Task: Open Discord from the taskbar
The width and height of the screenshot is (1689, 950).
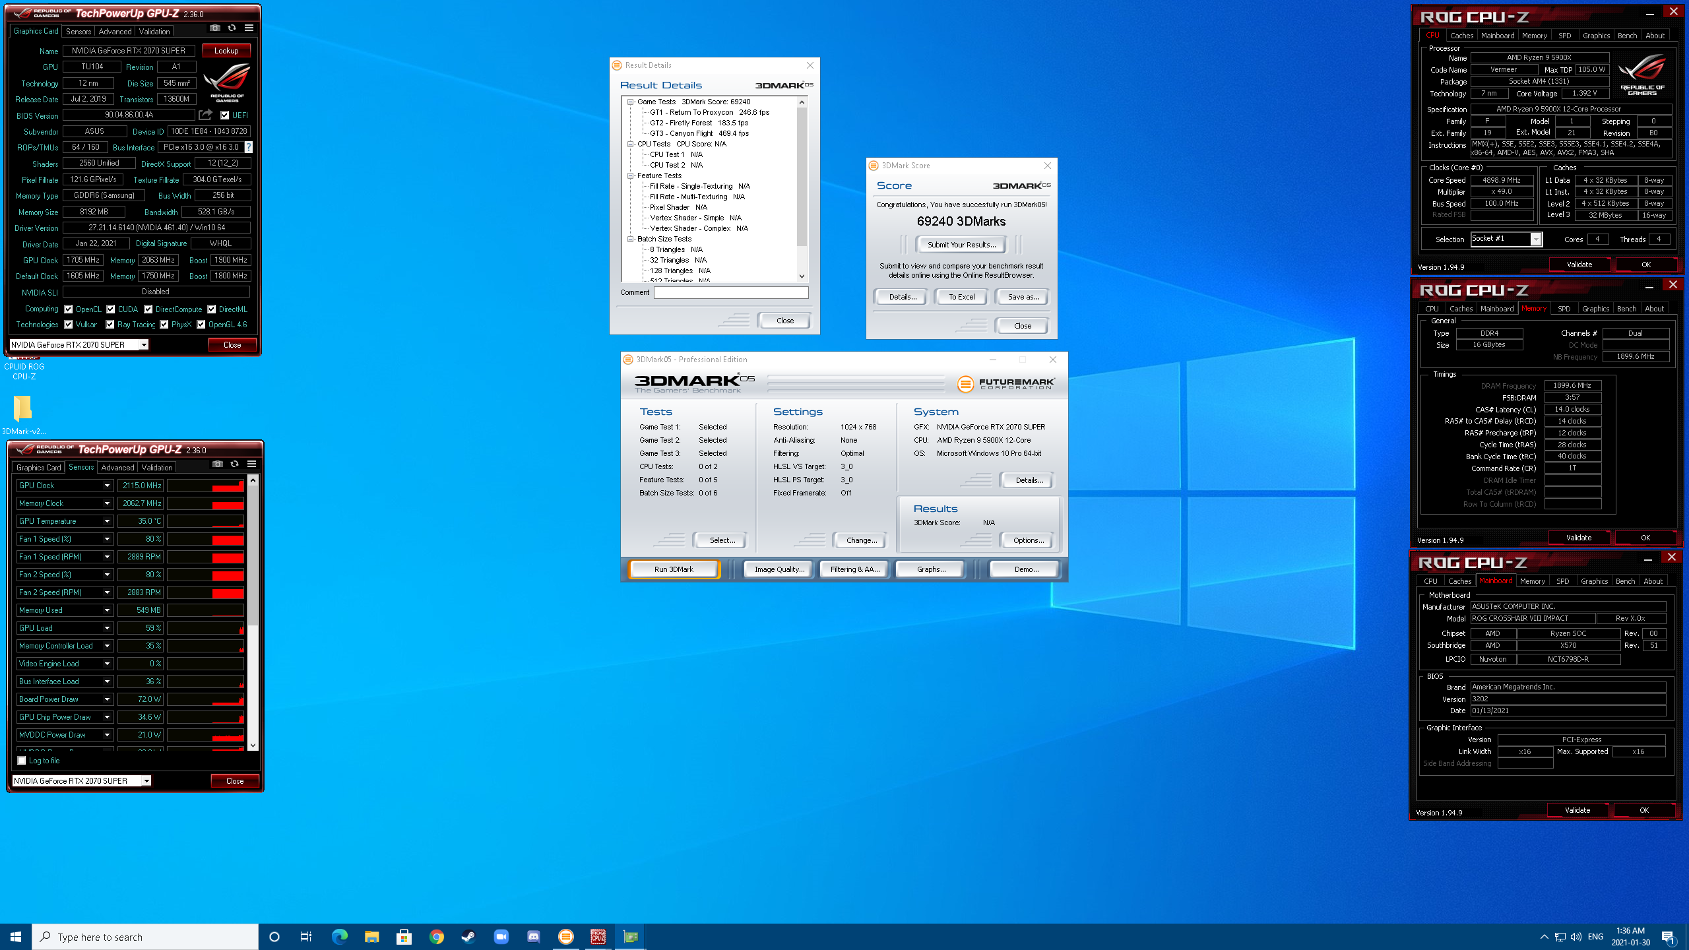Action: tap(533, 937)
